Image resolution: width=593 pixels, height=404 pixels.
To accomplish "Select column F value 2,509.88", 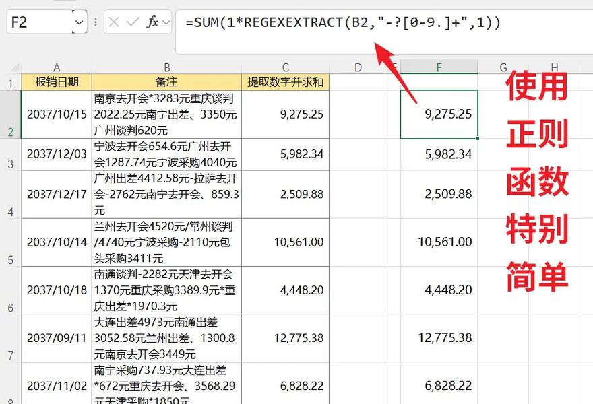I will [x=439, y=194].
